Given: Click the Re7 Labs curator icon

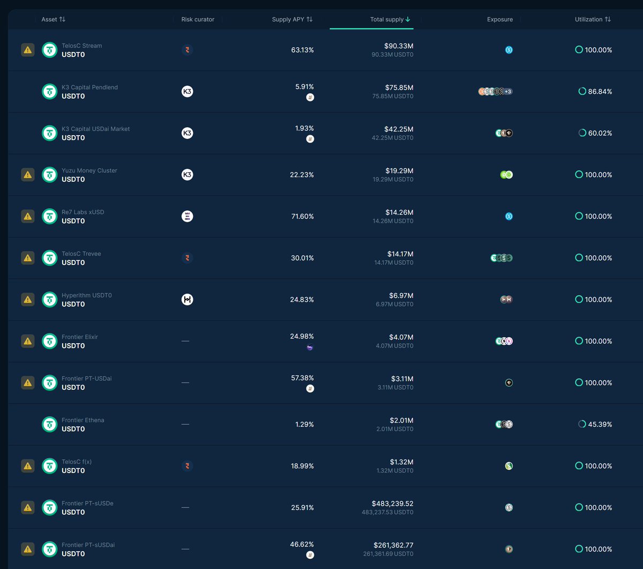Looking at the screenshot, I should pyautogui.click(x=187, y=216).
